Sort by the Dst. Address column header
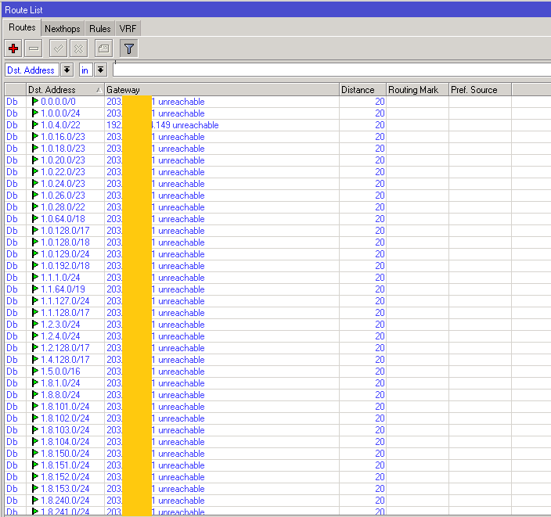551x517 pixels. coord(65,90)
